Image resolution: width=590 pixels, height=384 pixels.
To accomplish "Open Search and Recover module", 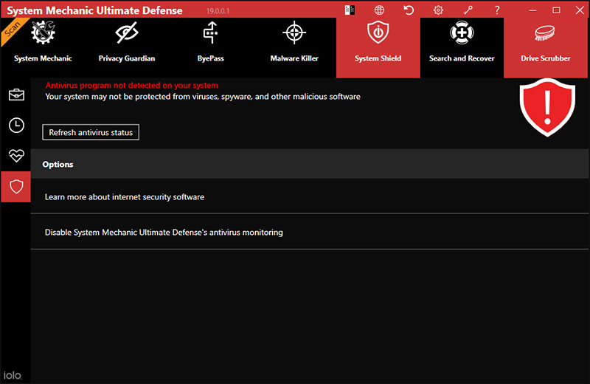I will click(462, 47).
